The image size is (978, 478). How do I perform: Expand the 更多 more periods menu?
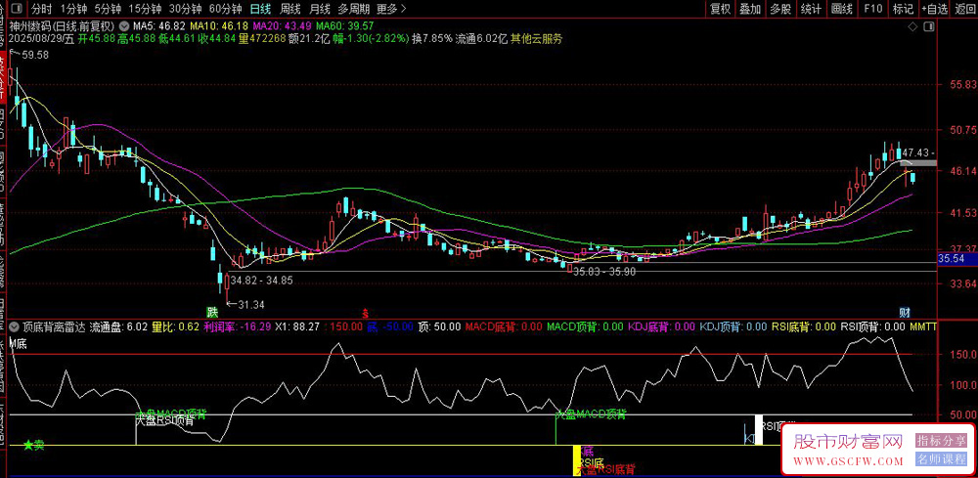click(x=392, y=9)
